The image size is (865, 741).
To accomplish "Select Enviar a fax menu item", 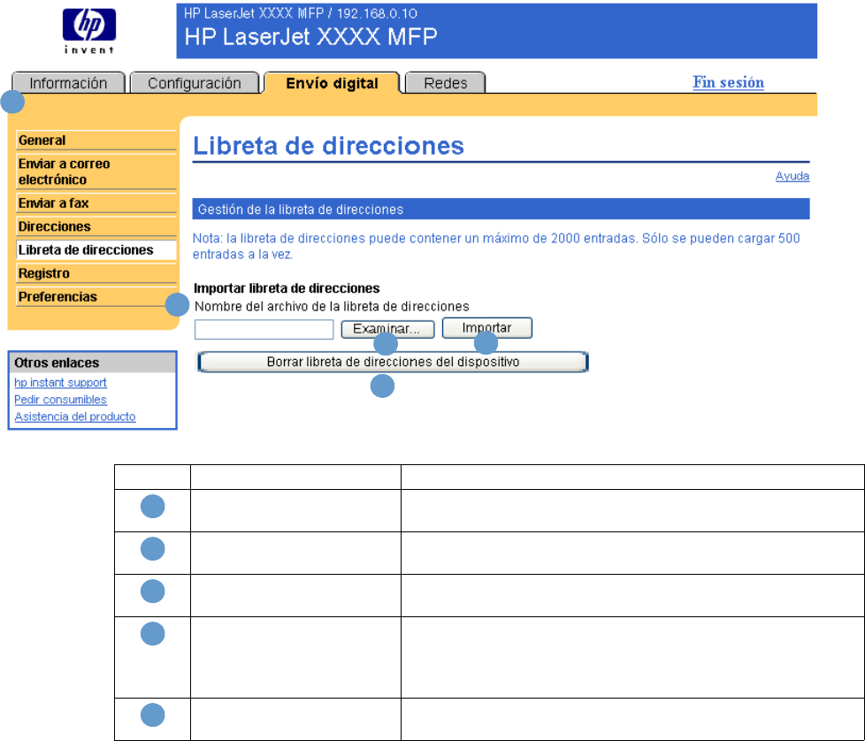I will pos(96,202).
